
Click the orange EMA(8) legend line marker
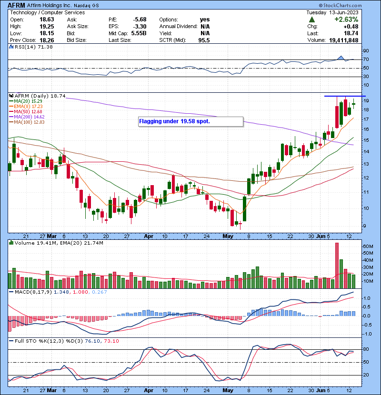10,107
